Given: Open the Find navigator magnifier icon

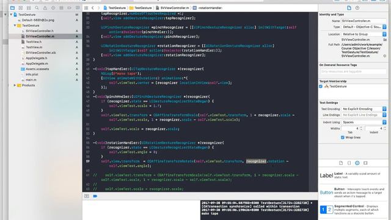Looking at the screenshot, I should [x=37, y=8].
